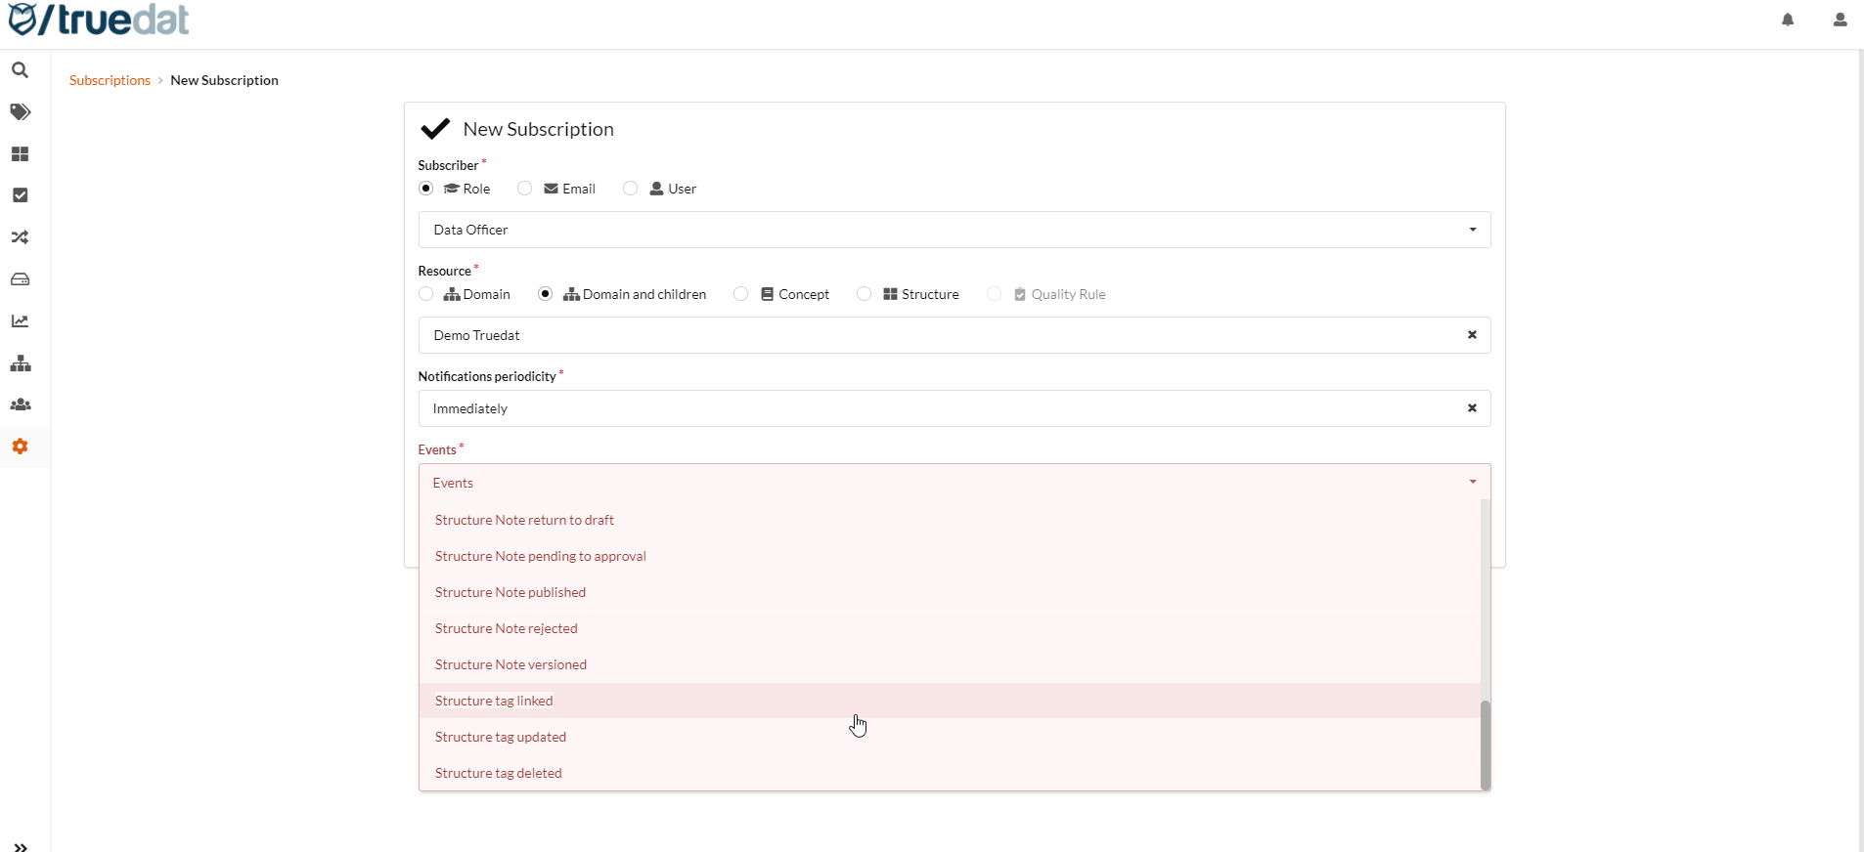Click the events list scrollbar thumb
Viewport: 1864px width, 852px height.
[x=1485, y=744]
